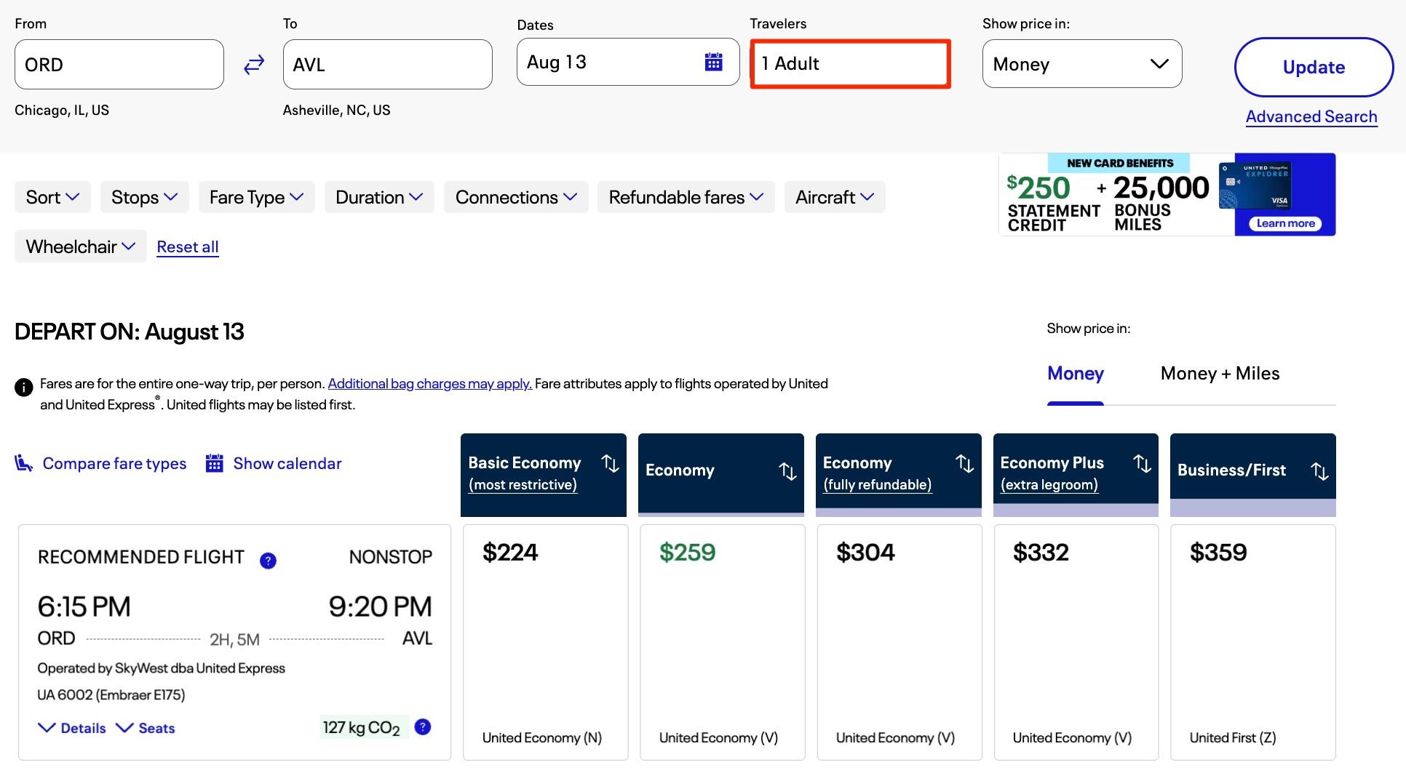Viewport: 1406px width, 778px height.
Task: Open Additional bag charges may apply link
Action: [x=430, y=383]
